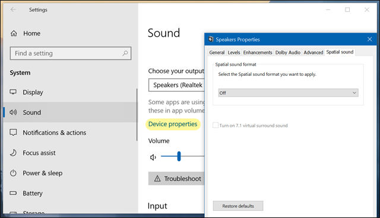Screen dimensions: 380x218
Task: Minimize the Settings window
Action: (328, 9)
